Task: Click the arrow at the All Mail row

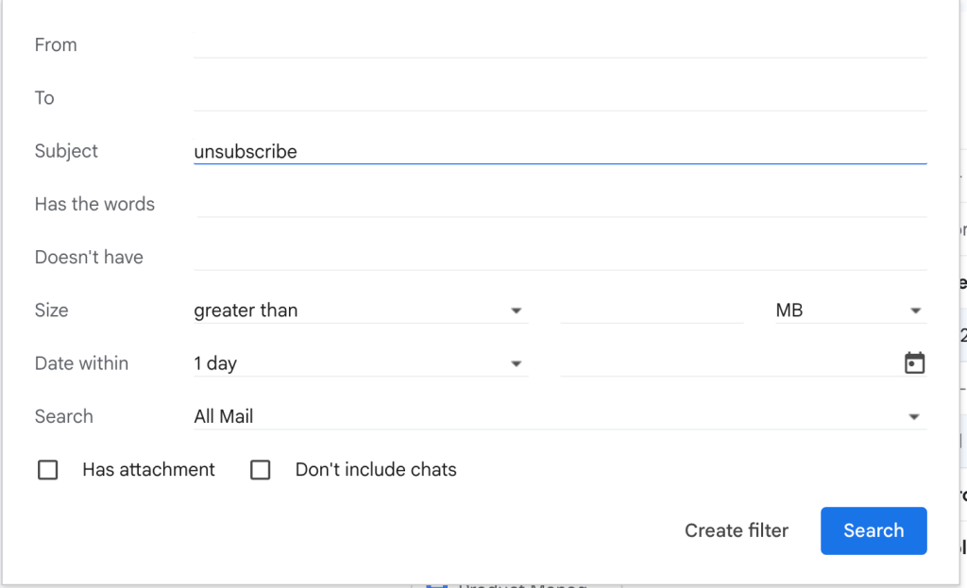Action: pyautogui.click(x=914, y=416)
